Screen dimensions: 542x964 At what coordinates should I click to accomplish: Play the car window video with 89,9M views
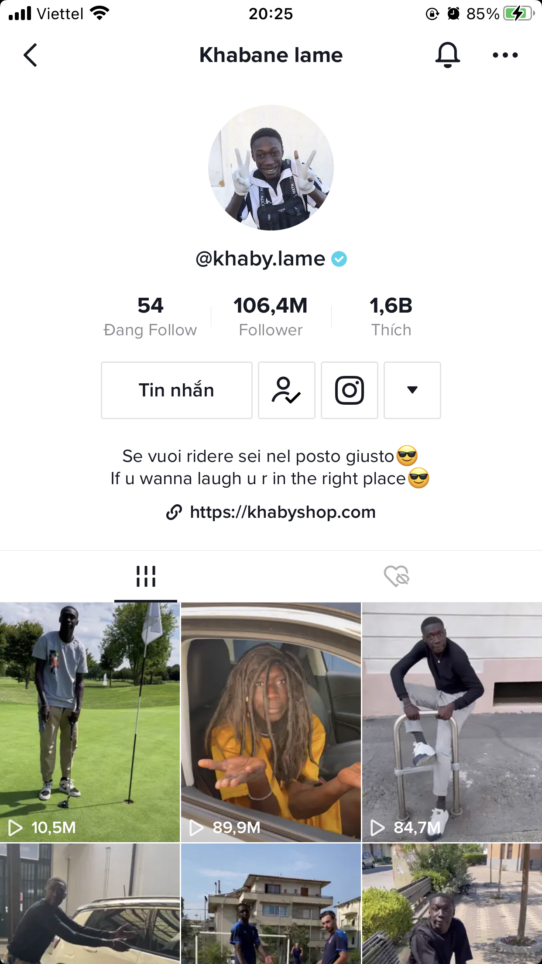click(271, 722)
